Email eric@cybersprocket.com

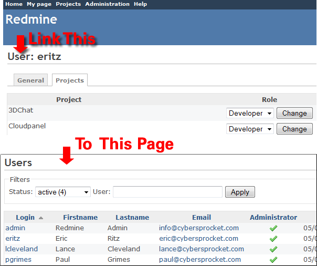coord(198,239)
